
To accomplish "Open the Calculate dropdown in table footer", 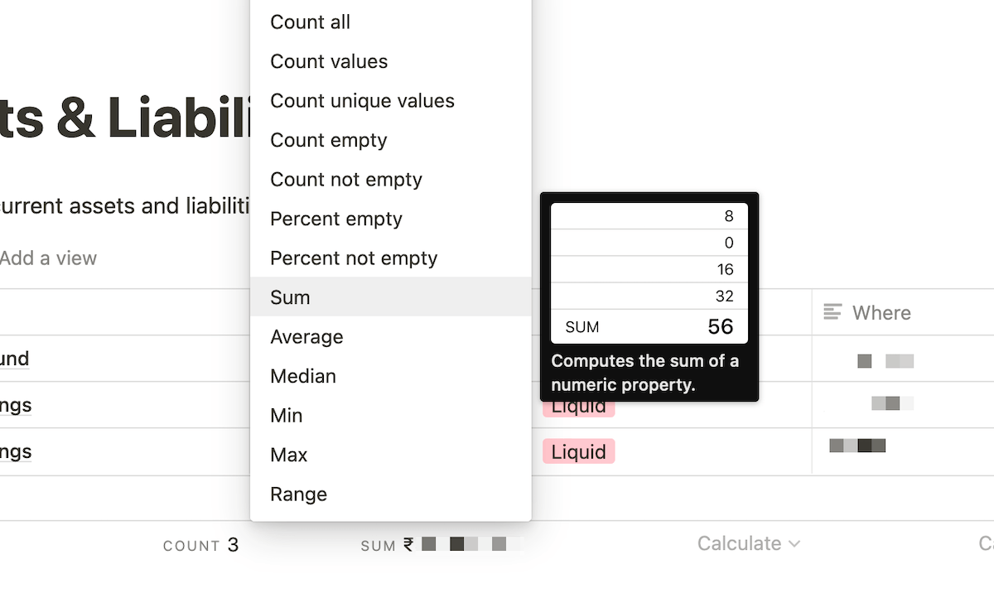I will tap(748, 543).
